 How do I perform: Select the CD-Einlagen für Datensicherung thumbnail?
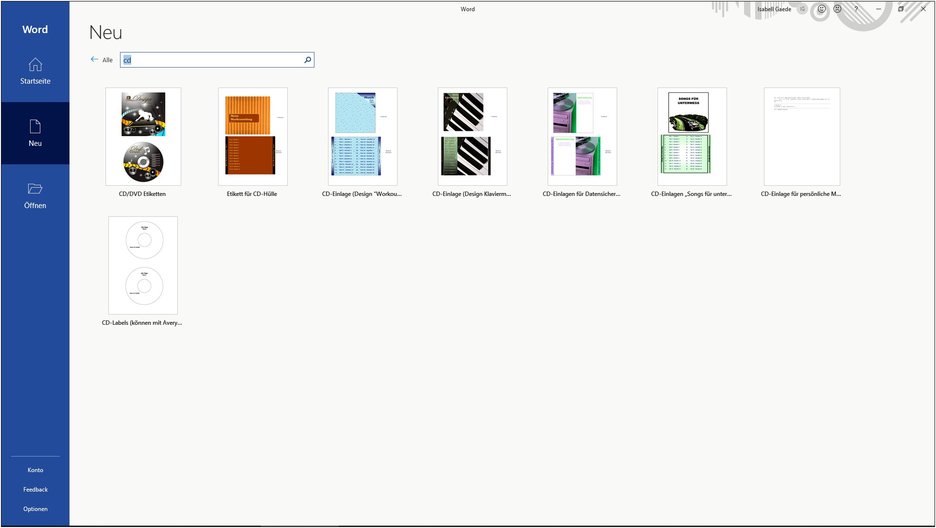pos(582,137)
